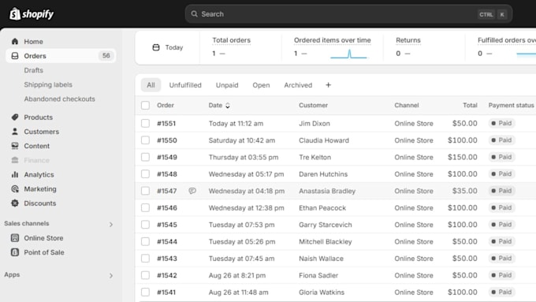Screen dimensions: 536x302
Task: Click the calendar icon beside Today
Action: tap(156, 47)
